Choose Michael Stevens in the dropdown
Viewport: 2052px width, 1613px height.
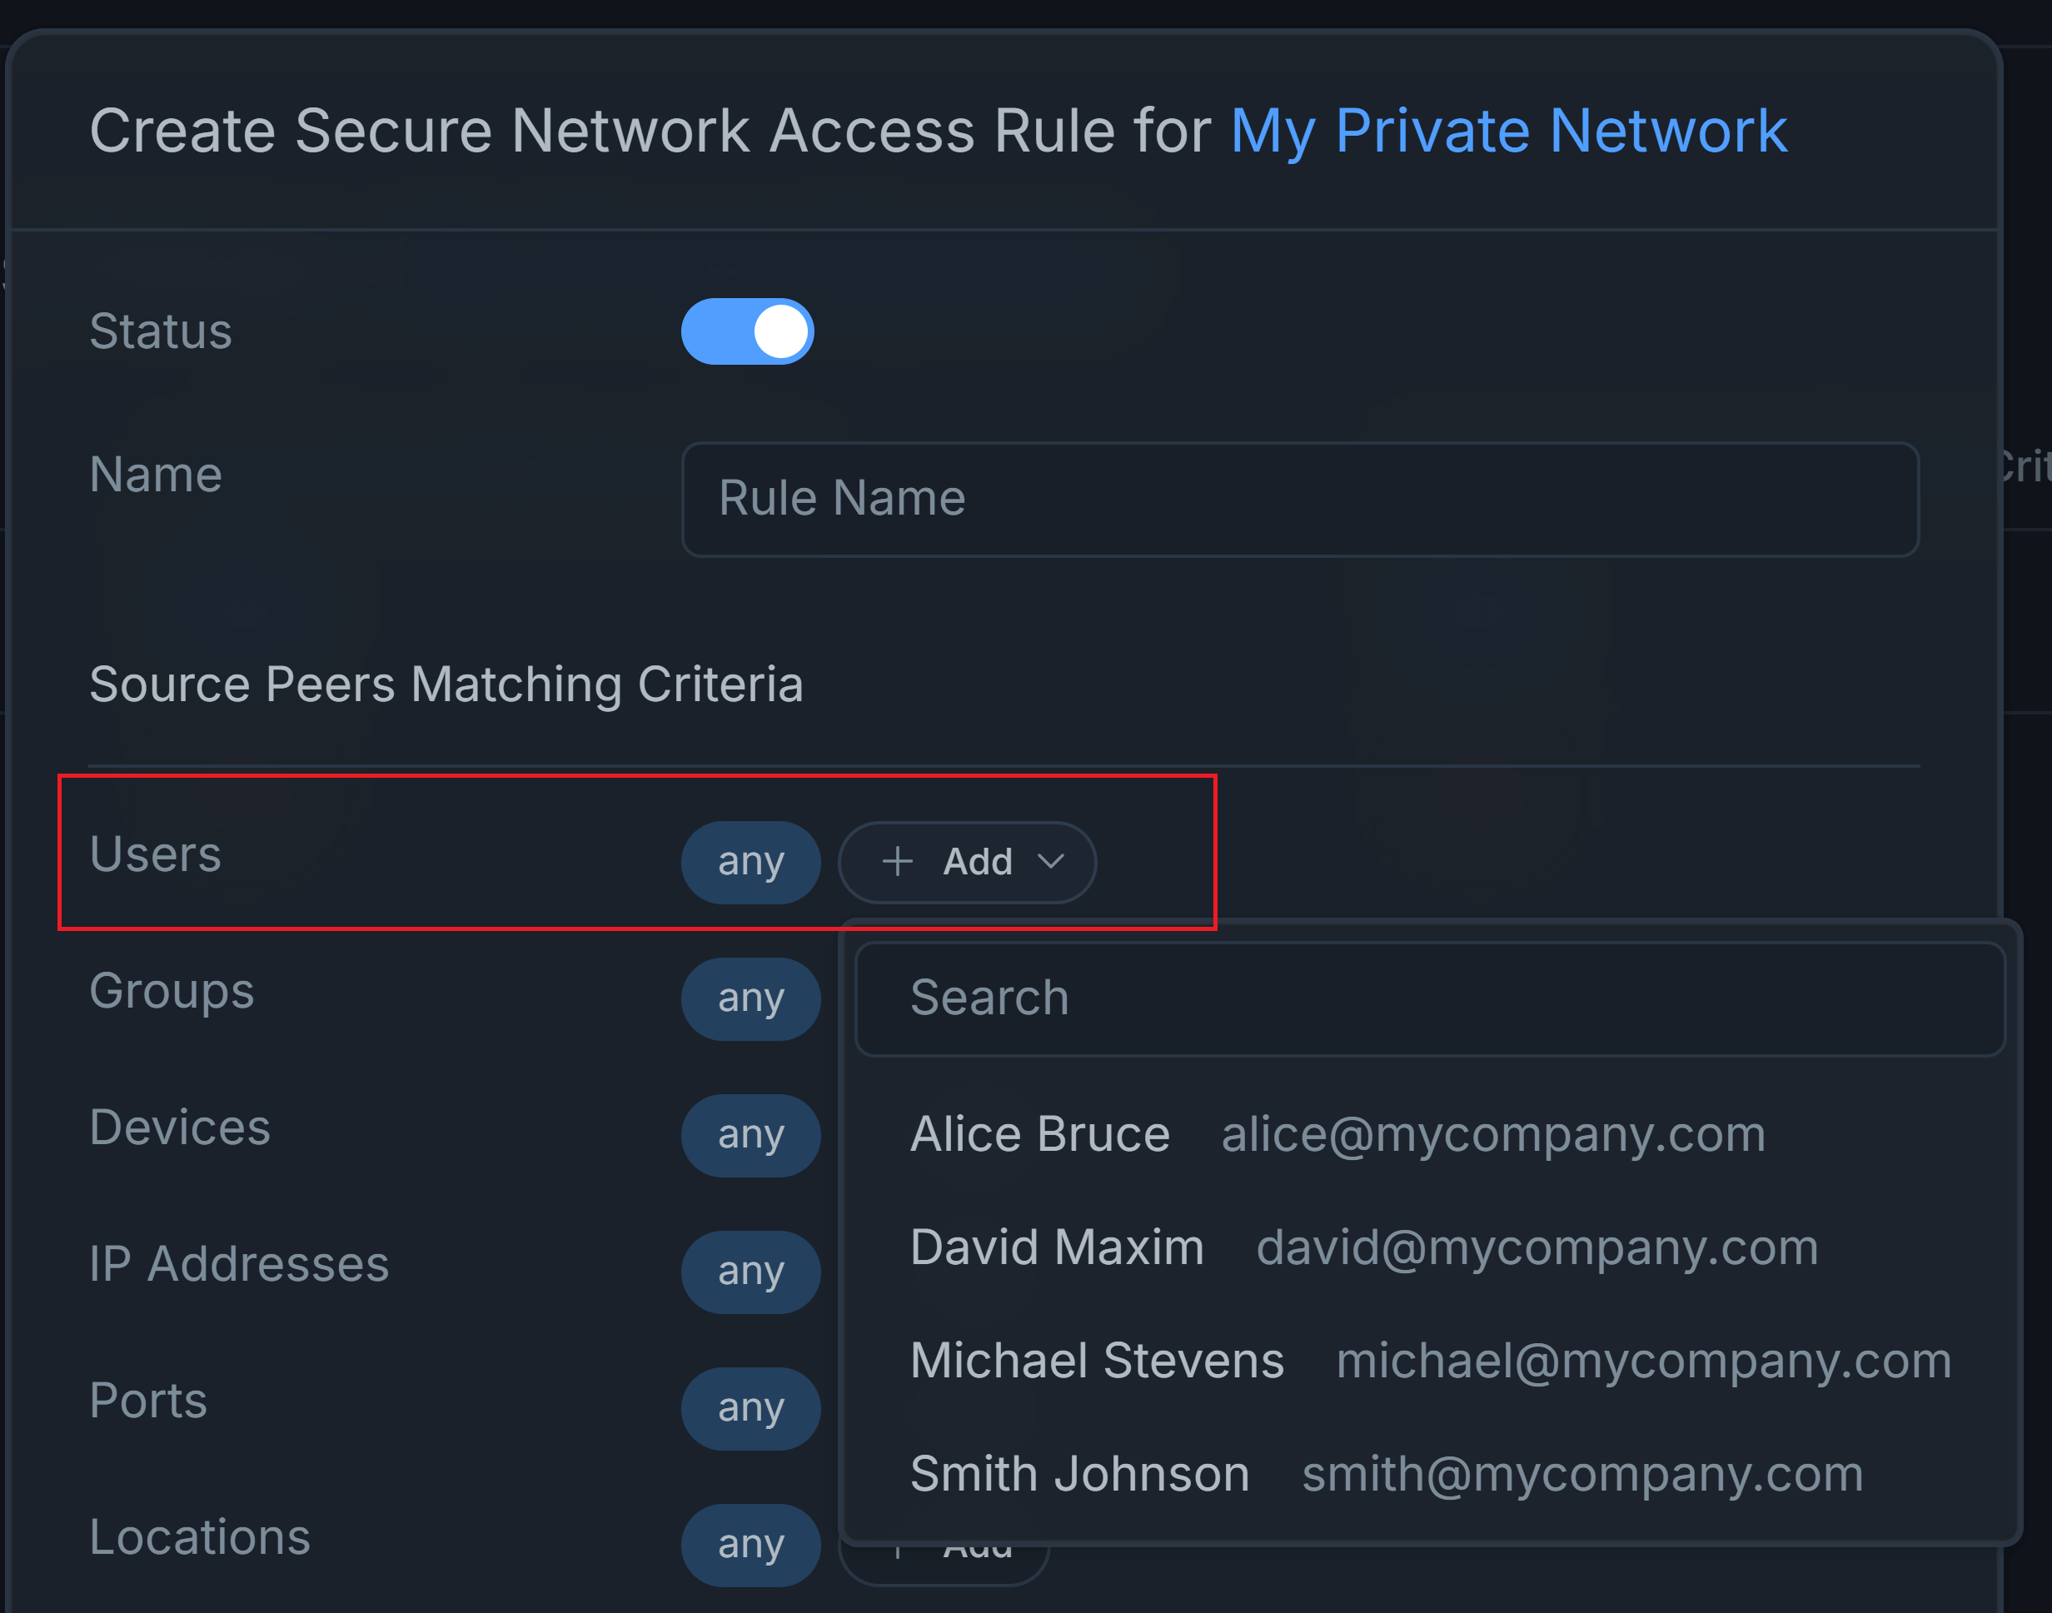click(1096, 1360)
